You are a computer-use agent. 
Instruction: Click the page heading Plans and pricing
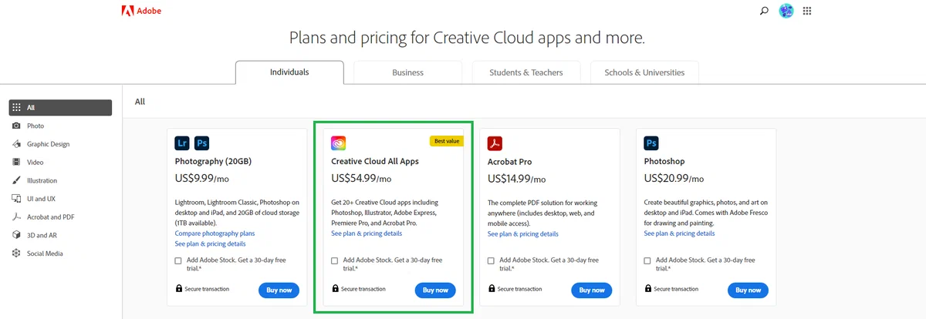pos(467,38)
